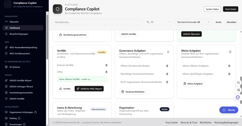Image resolution: width=242 pixels, height=126 pixels.
Task: Click the clipboard icon in Governance-Aufgaben card
Action: 168,52
